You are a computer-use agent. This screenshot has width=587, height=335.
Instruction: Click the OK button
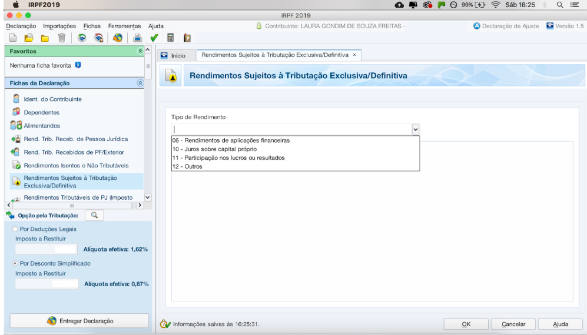(x=466, y=324)
